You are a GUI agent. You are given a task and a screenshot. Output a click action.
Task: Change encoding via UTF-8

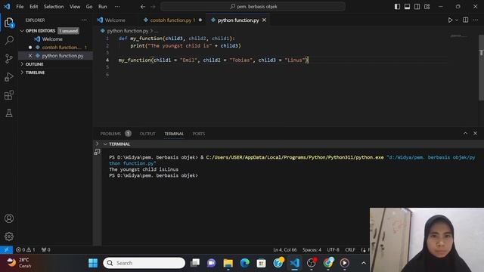(x=333, y=250)
